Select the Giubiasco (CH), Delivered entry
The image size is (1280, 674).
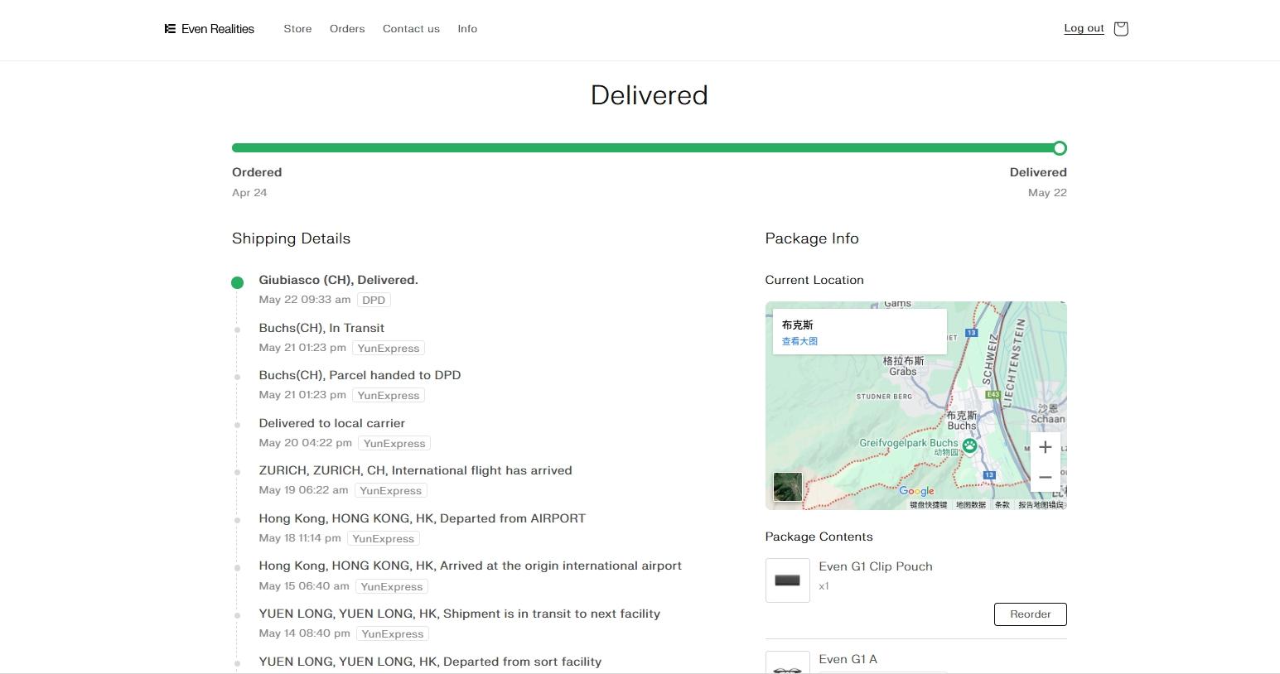(338, 280)
